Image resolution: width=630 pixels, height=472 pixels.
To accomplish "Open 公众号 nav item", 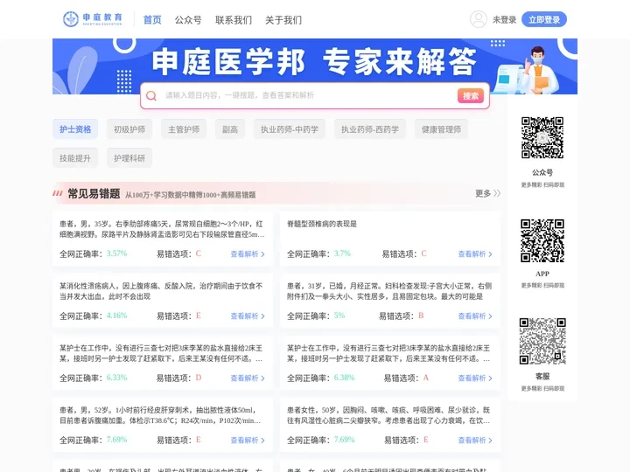I will (188, 19).
